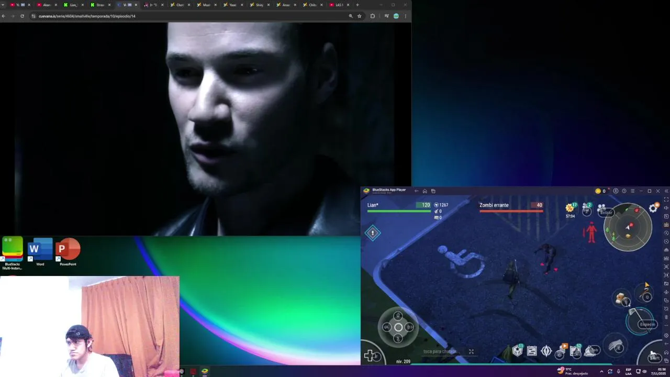Viewport: 670px width, 377px height.
Task: Tap the E hand interact button
Action: pyautogui.click(x=617, y=346)
